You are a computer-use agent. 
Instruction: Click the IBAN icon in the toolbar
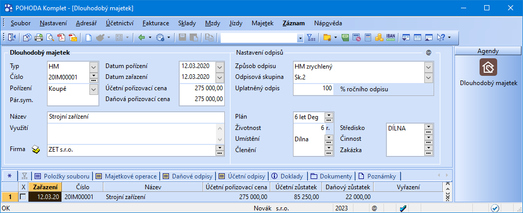391,37
